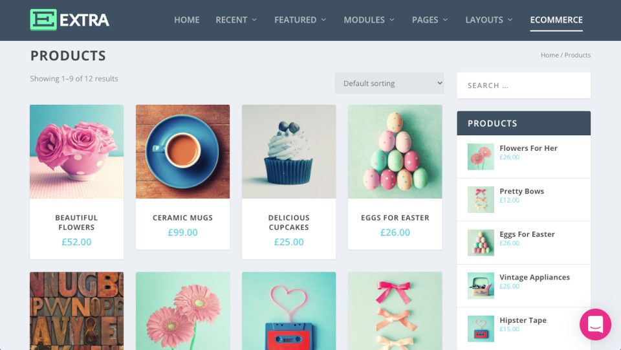Select the Ceramic Mugs product thumbnail
The width and height of the screenshot is (621, 350).
click(182, 151)
